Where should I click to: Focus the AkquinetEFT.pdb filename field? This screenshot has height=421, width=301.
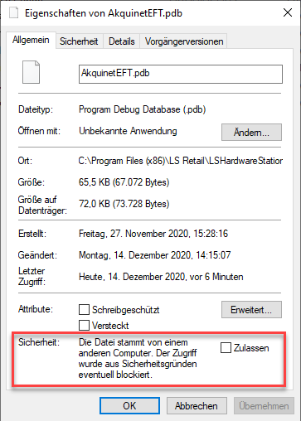tap(181, 74)
